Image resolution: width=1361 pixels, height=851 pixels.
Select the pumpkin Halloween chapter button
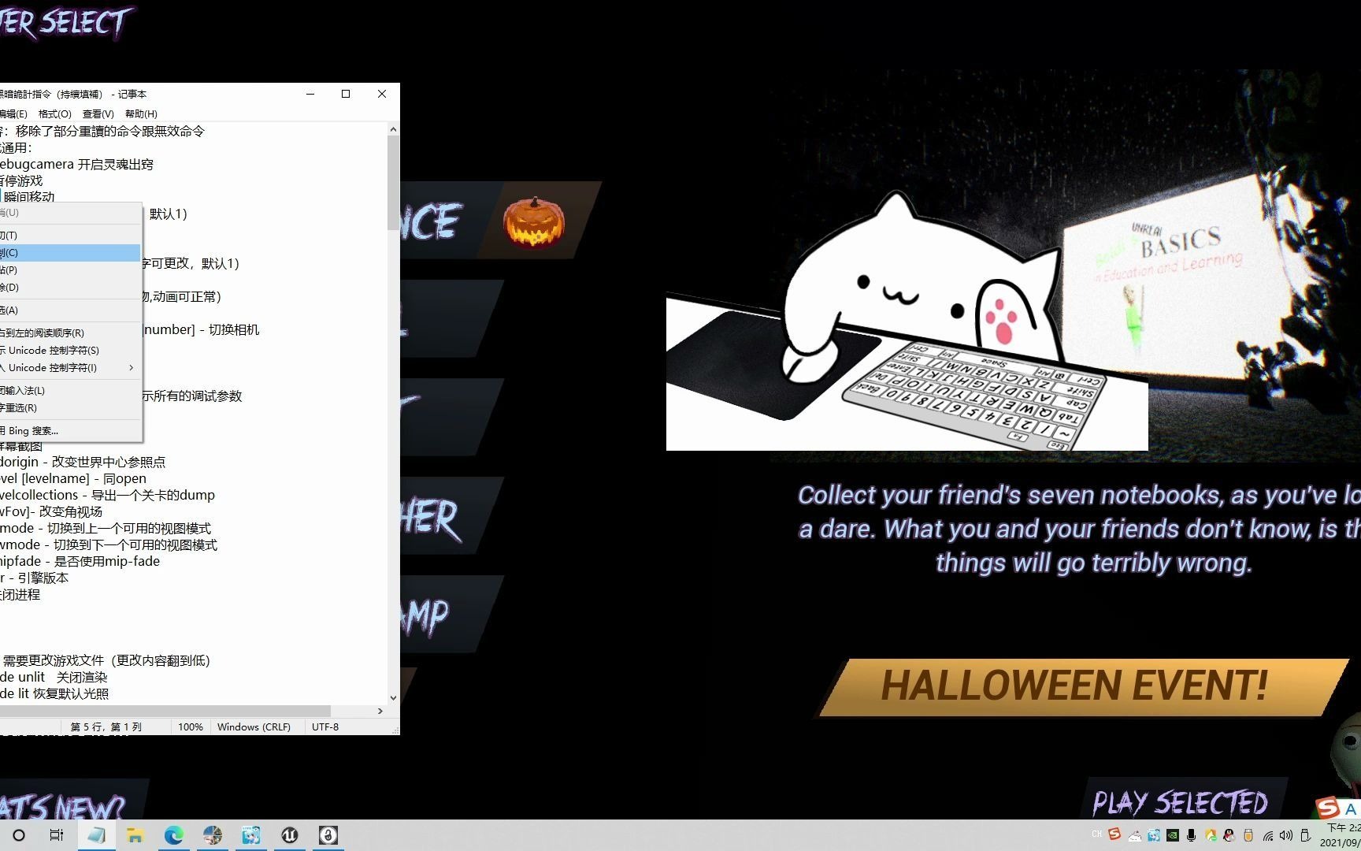(x=499, y=221)
